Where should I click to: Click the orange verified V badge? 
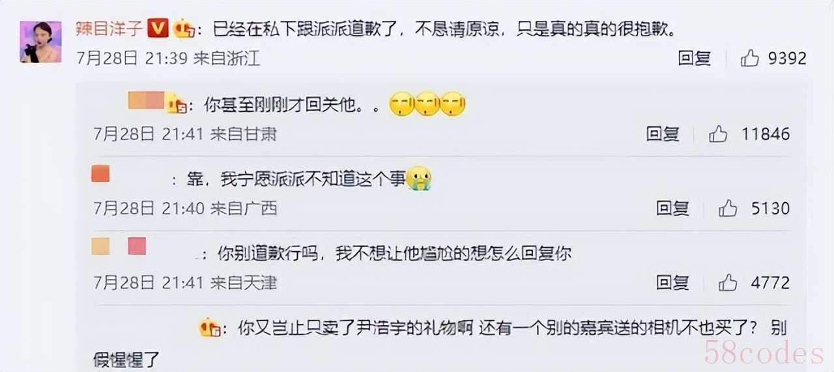pyautogui.click(x=158, y=29)
